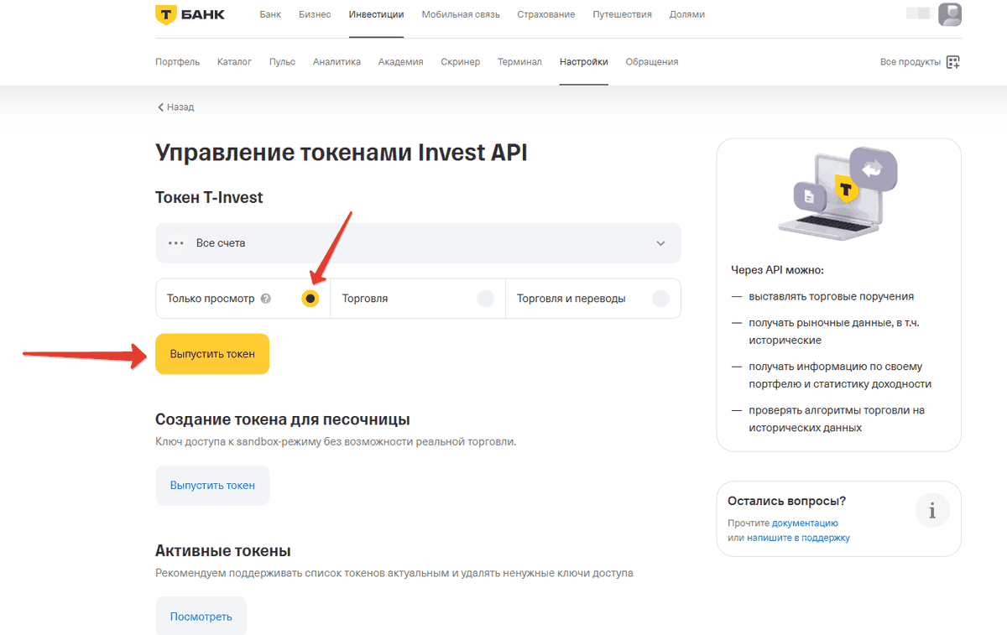Switch to the Аналитика tab

337,62
